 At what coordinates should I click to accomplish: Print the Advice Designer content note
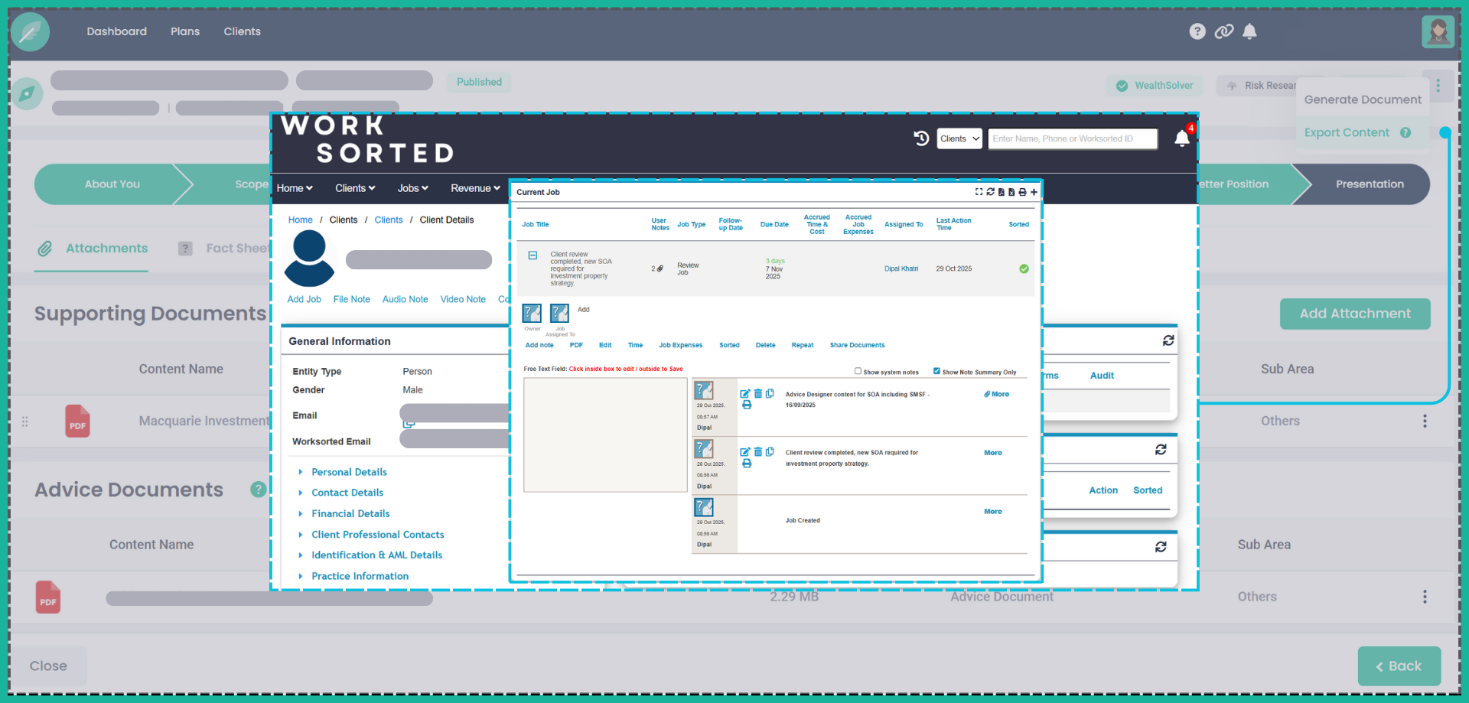(747, 405)
